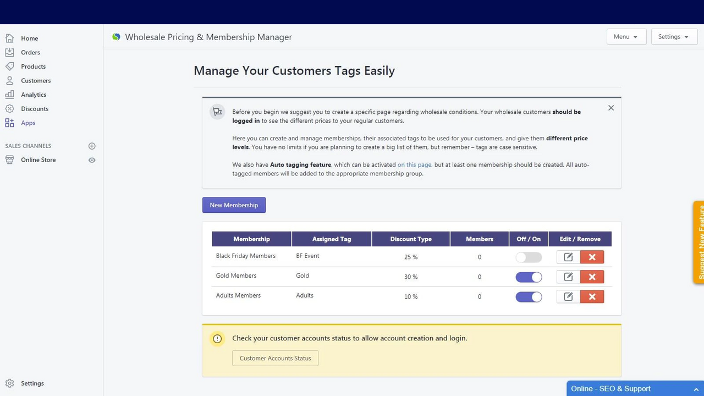The image size is (704, 396).
Task: Open the app's Settings dropdown
Action: click(674, 36)
